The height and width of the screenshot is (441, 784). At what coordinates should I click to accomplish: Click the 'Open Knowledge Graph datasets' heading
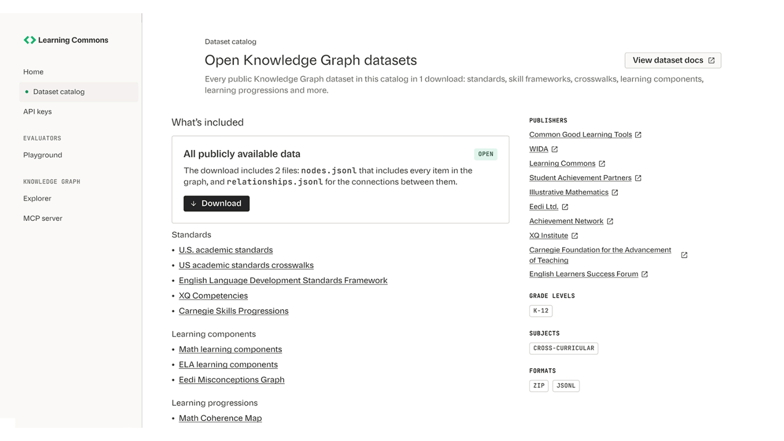311,60
